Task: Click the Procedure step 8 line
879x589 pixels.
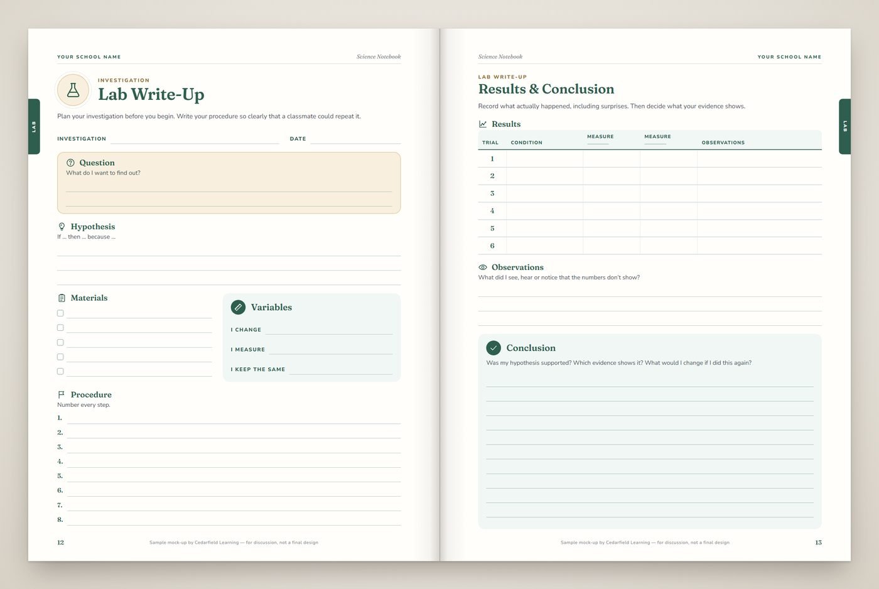Action: [234, 519]
